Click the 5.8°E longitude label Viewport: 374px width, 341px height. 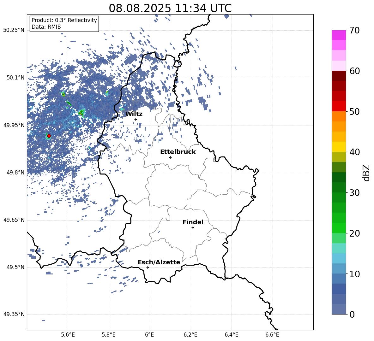click(x=109, y=335)
